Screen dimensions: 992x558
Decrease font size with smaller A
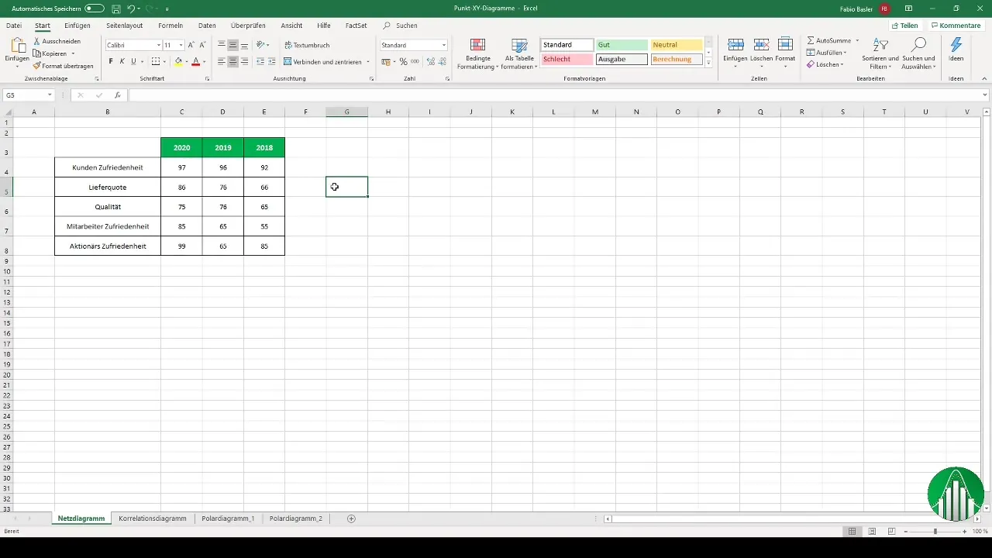pos(203,45)
